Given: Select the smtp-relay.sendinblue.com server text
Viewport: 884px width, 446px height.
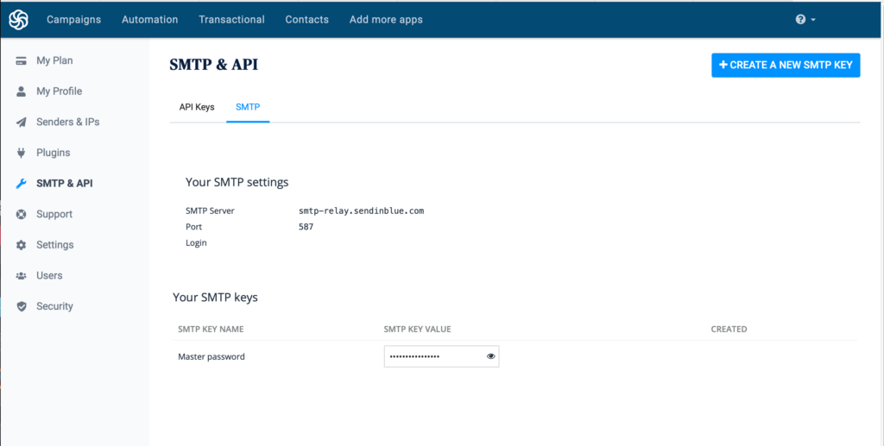Looking at the screenshot, I should (362, 211).
